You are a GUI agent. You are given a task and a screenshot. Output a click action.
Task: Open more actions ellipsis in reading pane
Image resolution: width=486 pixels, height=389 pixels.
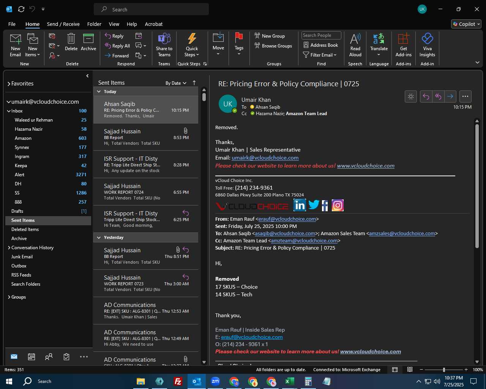(465, 96)
